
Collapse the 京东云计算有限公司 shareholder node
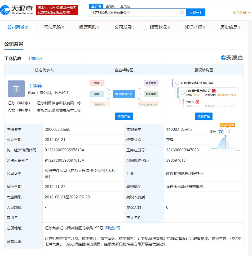[x=183, y=93]
